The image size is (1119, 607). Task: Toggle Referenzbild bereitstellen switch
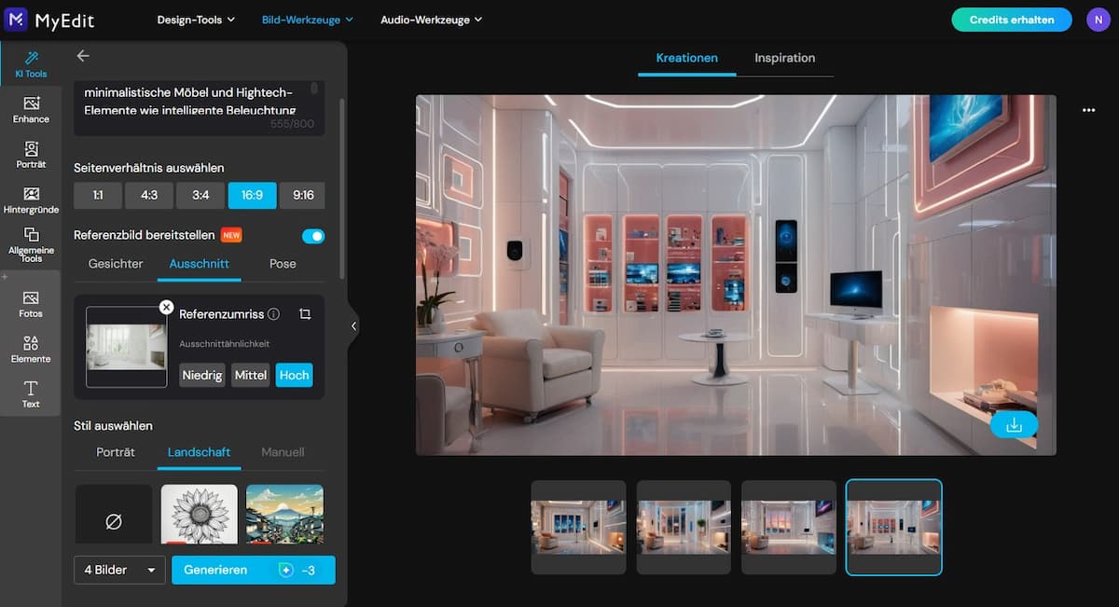(x=313, y=236)
